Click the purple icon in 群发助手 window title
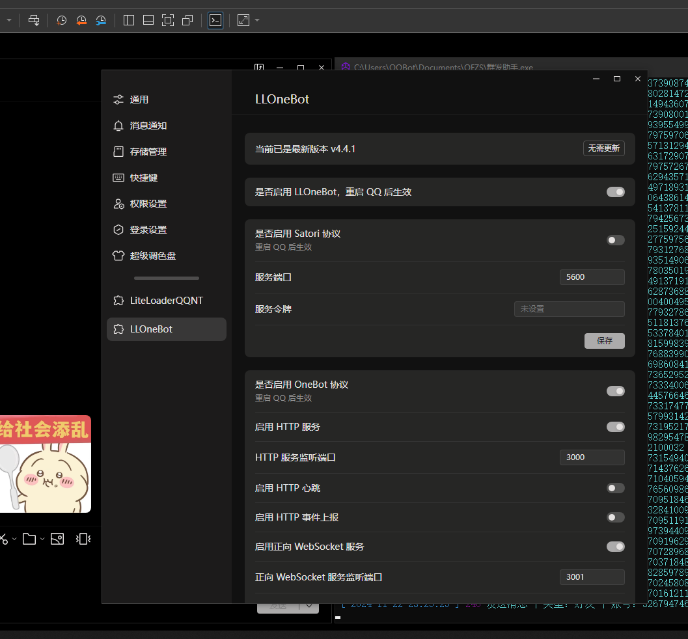The image size is (688, 639). coord(346,66)
